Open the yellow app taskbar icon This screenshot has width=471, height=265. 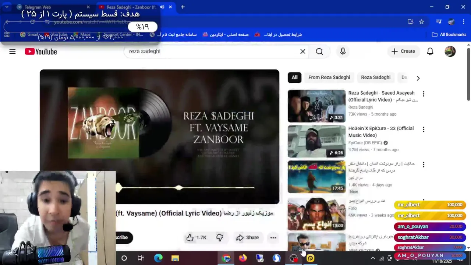pyautogui.click(x=311, y=258)
